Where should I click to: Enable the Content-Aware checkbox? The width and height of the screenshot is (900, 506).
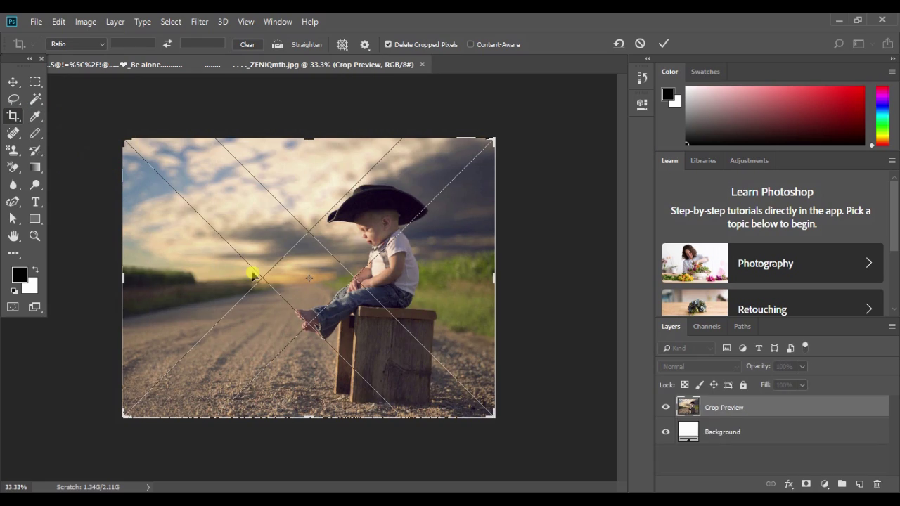(470, 44)
